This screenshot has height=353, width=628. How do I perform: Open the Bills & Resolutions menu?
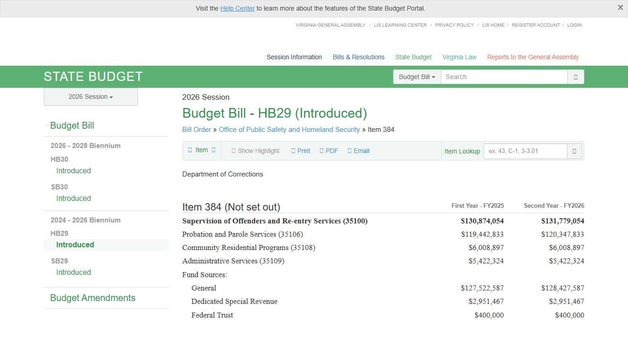[x=358, y=57]
